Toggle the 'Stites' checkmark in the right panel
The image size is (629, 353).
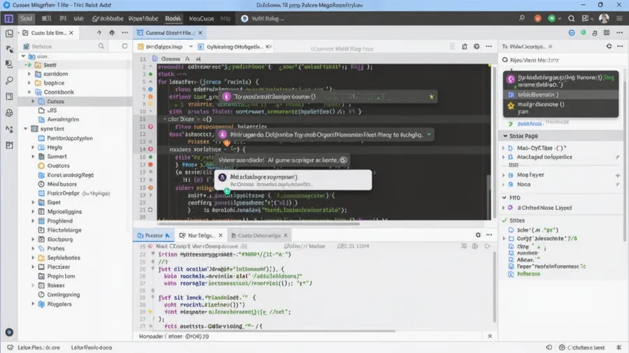point(505,220)
